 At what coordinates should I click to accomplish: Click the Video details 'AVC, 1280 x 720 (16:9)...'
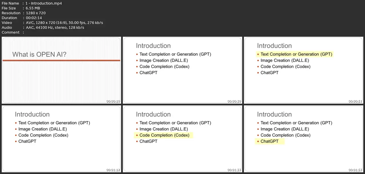click(65, 23)
